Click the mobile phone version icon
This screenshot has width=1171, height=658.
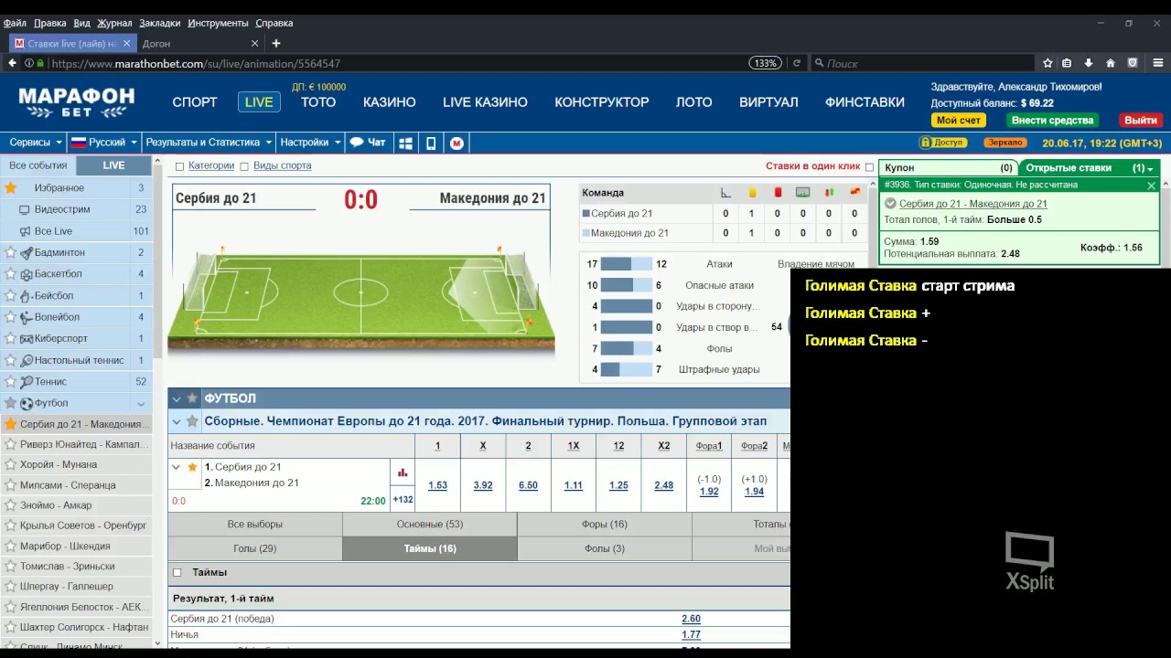431,143
